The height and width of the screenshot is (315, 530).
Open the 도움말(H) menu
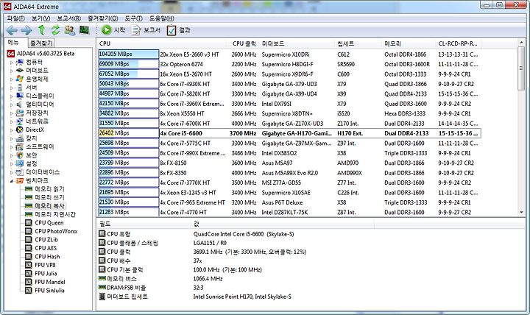pos(161,18)
